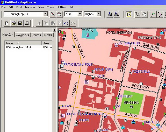
Task: Click church icon on teal area
Action: [x=88, y=35]
